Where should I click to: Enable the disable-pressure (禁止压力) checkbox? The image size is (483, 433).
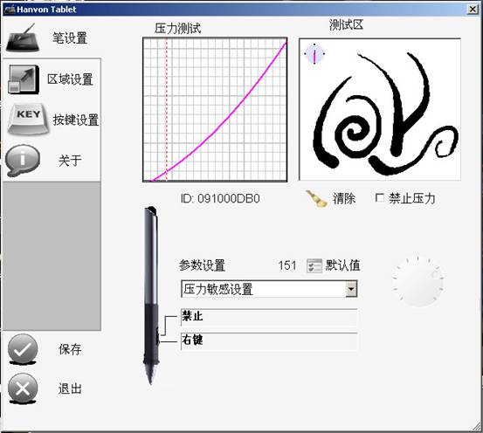379,198
